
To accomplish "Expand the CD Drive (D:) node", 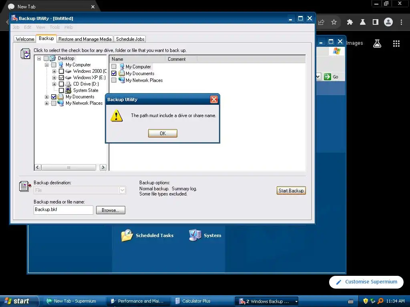I will pos(54,84).
